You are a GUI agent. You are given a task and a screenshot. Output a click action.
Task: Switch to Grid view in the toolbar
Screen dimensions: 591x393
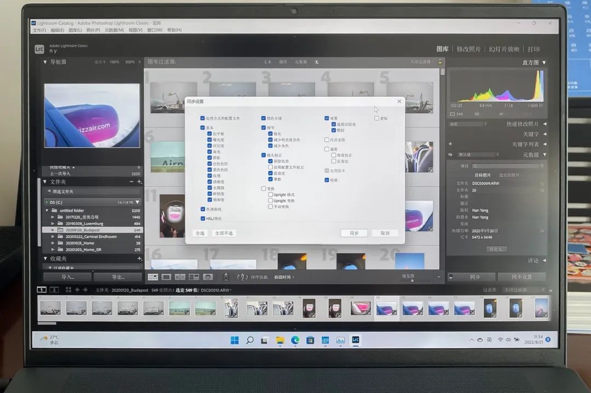(x=153, y=278)
